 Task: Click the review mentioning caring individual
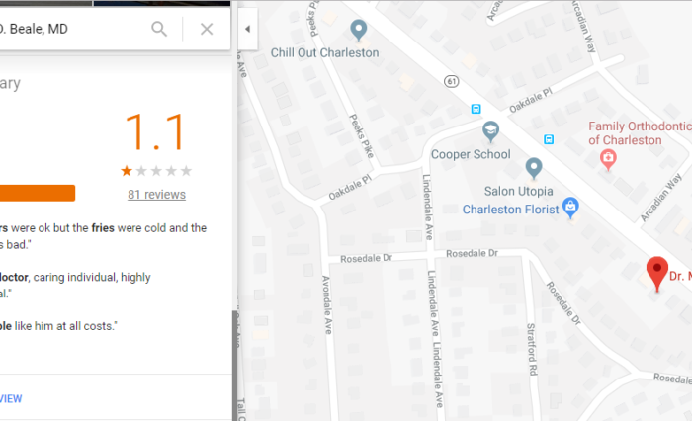point(75,285)
